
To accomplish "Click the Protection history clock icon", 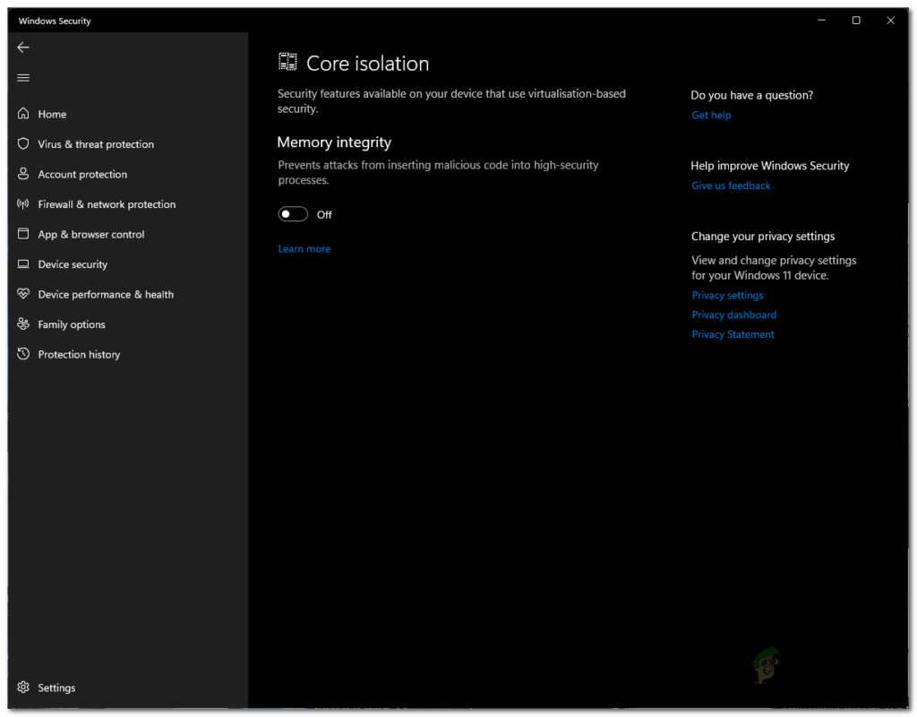I will (x=22, y=354).
